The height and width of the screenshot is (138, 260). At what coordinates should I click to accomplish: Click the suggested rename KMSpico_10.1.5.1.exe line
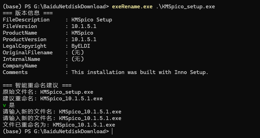click(53, 99)
